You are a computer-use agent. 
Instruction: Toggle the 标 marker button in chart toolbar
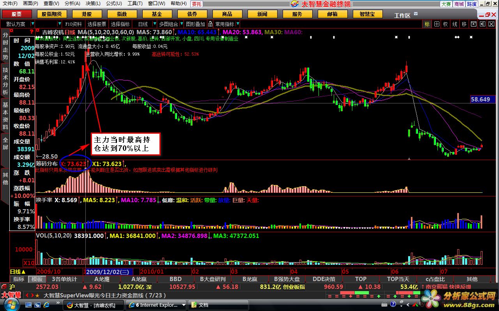tap(427, 24)
